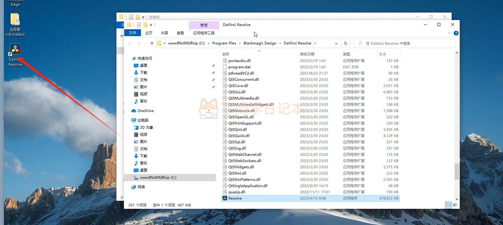Click the file list vertical scrollbar thumb
Viewport: 503px width, 225px height.
[x=457, y=172]
